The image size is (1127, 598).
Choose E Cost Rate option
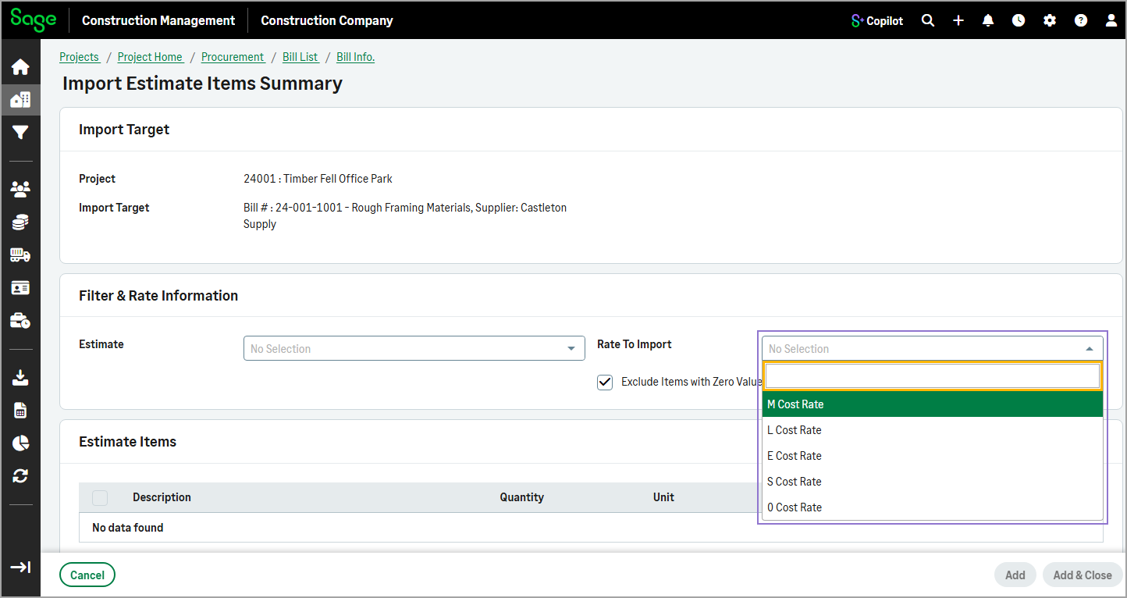(x=933, y=456)
